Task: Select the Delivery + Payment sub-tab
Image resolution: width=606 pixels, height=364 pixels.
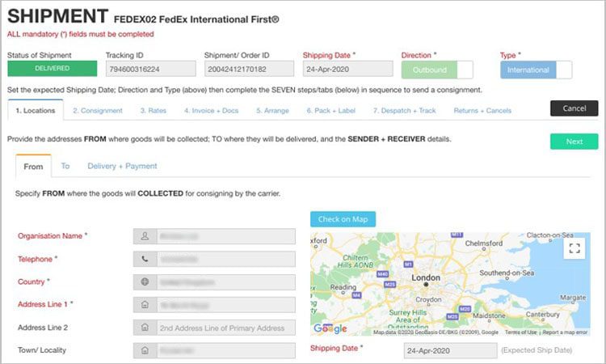Action: click(122, 166)
